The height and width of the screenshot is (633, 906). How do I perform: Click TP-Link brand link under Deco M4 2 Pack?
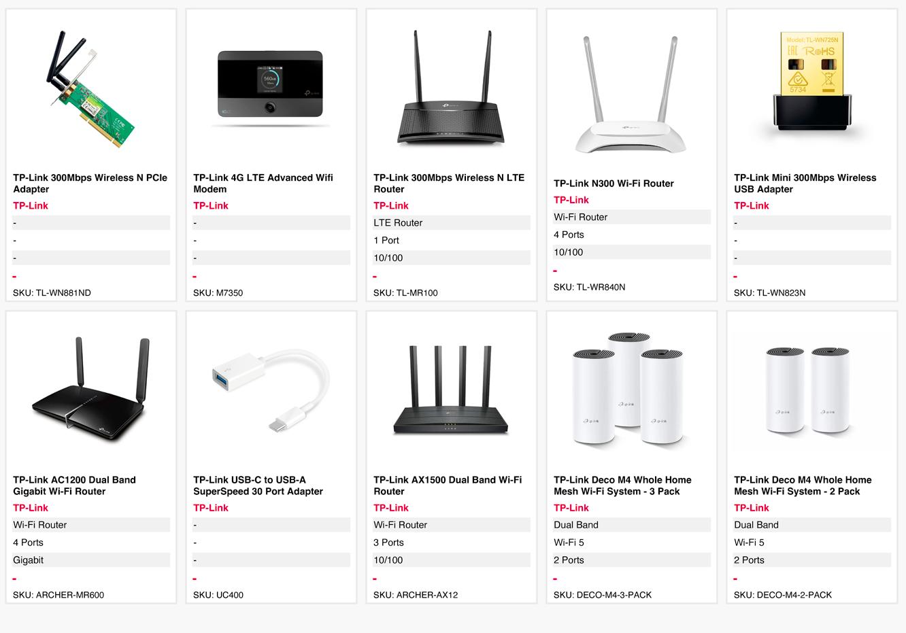[x=752, y=508]
